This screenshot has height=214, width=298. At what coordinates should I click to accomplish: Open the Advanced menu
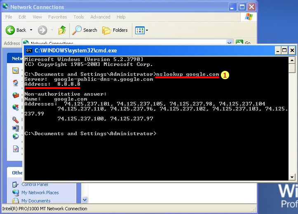pos(100,17)
